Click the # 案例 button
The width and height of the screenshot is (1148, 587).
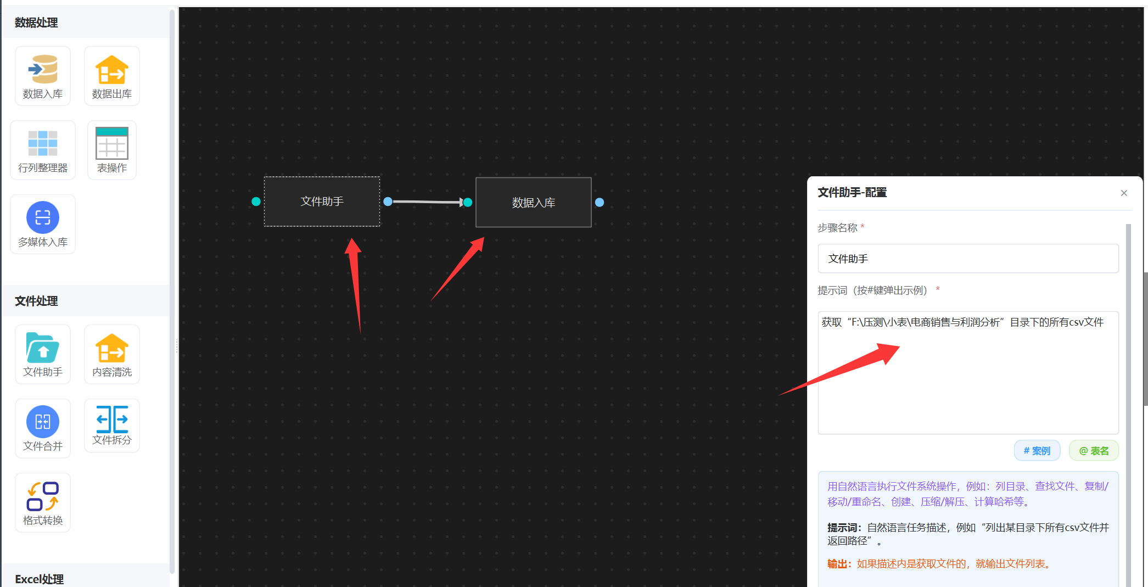(1037, 451)
